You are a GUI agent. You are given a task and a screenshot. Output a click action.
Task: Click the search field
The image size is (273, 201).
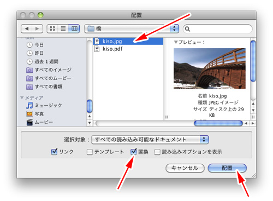point(218,29)
